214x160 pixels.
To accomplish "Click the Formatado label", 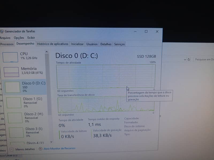I will [131, 122].
